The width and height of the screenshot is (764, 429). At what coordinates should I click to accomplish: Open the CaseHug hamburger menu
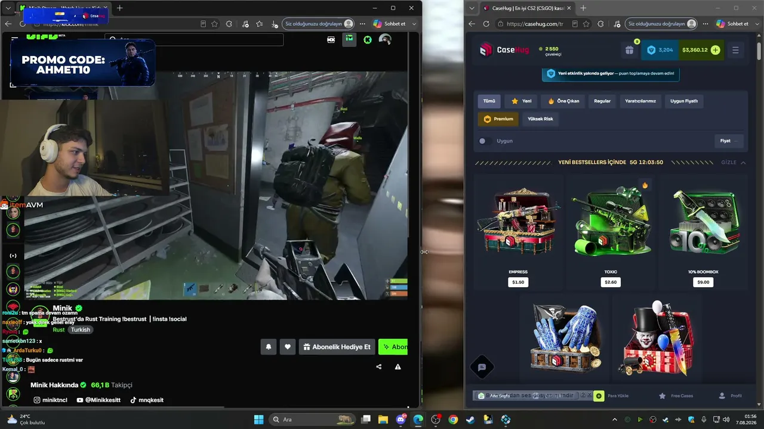click(735, 50)
